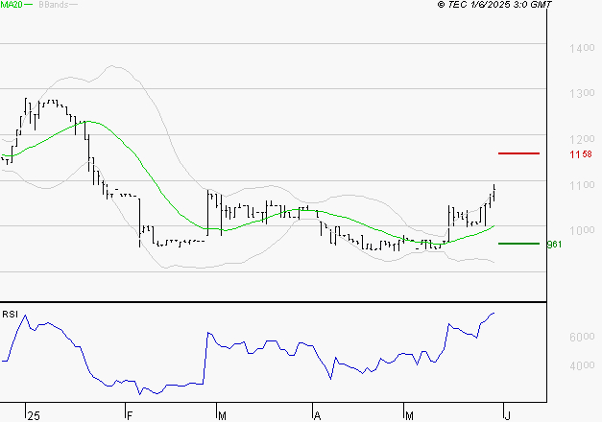Click the red resistance line marker

518,153
